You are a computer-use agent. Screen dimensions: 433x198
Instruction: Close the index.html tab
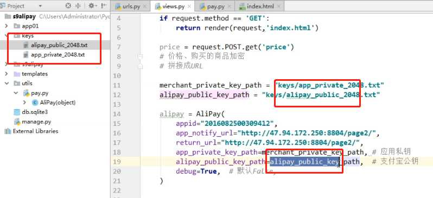(278, 7)
